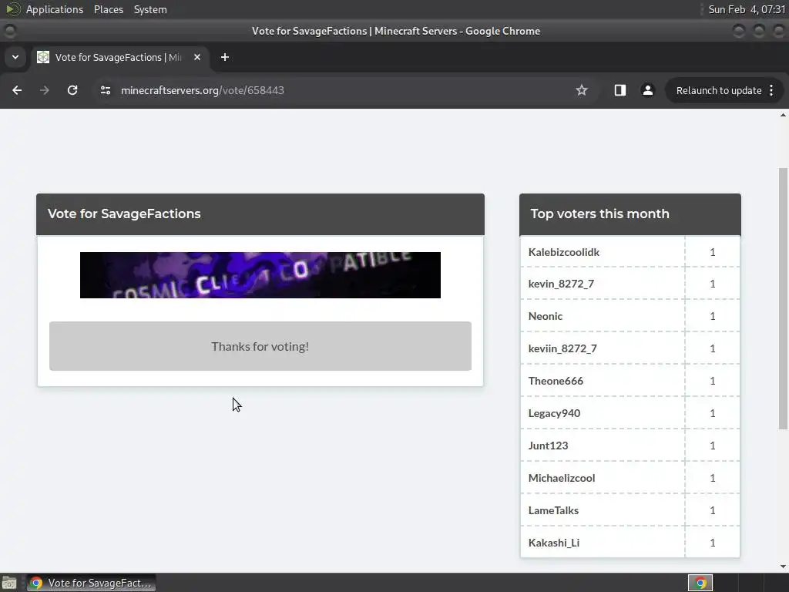789x592 pixels.
Task: Click the Applications menu logo icon
Action: [13, 9]
